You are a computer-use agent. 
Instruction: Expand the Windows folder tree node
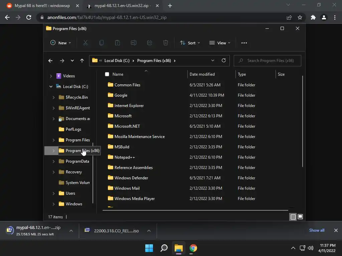pos(54,204)
